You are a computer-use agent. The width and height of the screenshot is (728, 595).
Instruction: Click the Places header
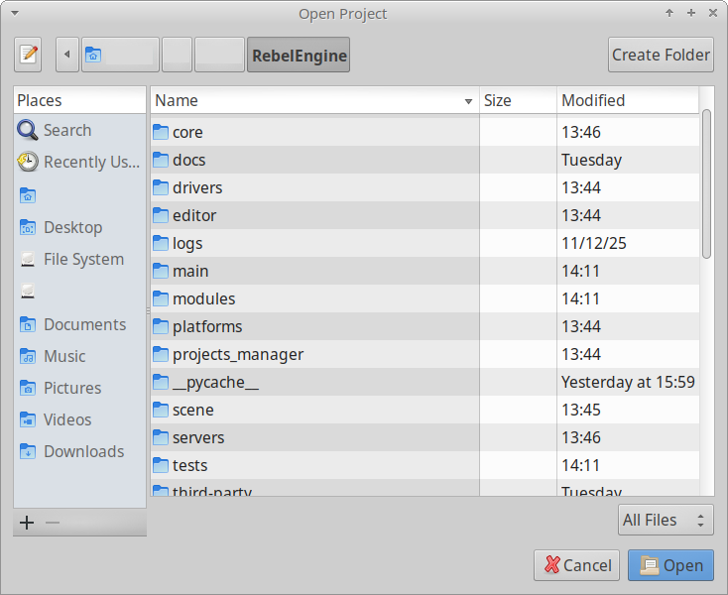[79, 100]
